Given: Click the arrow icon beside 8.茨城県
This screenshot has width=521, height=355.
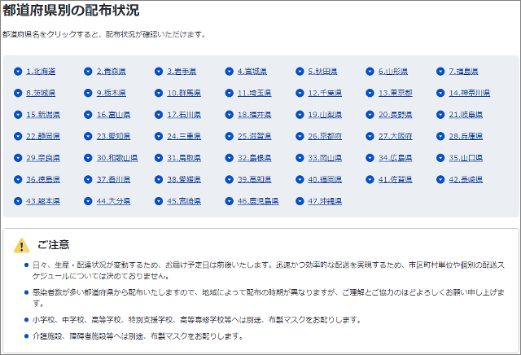Looking at the screenshot, I should tap(18, 93).
